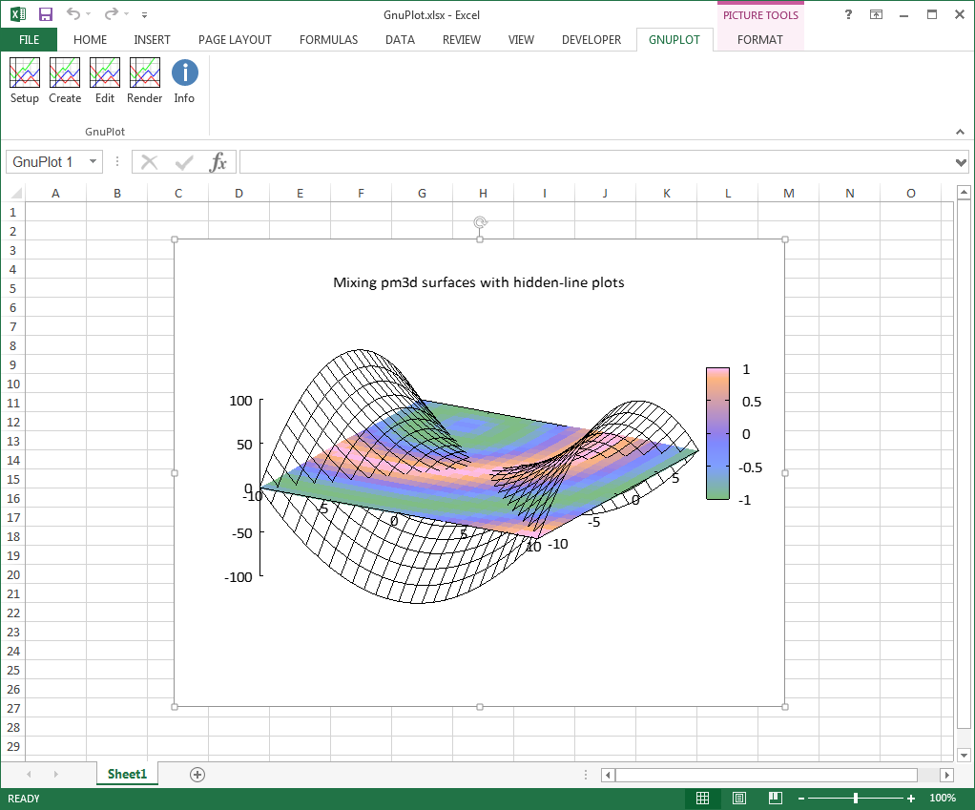Open Excel Help question mark
The height and width of the screenshot is (810, 975).
[848, 14]
